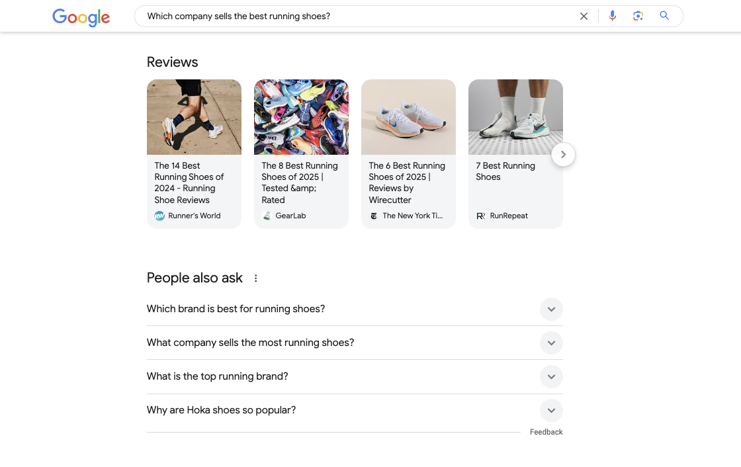The height and width of the screenshot is (467, 741).
Task: Click the Wirecutter review shoe thumbnail
Action: pyautogui.click(x=408, y=117)
